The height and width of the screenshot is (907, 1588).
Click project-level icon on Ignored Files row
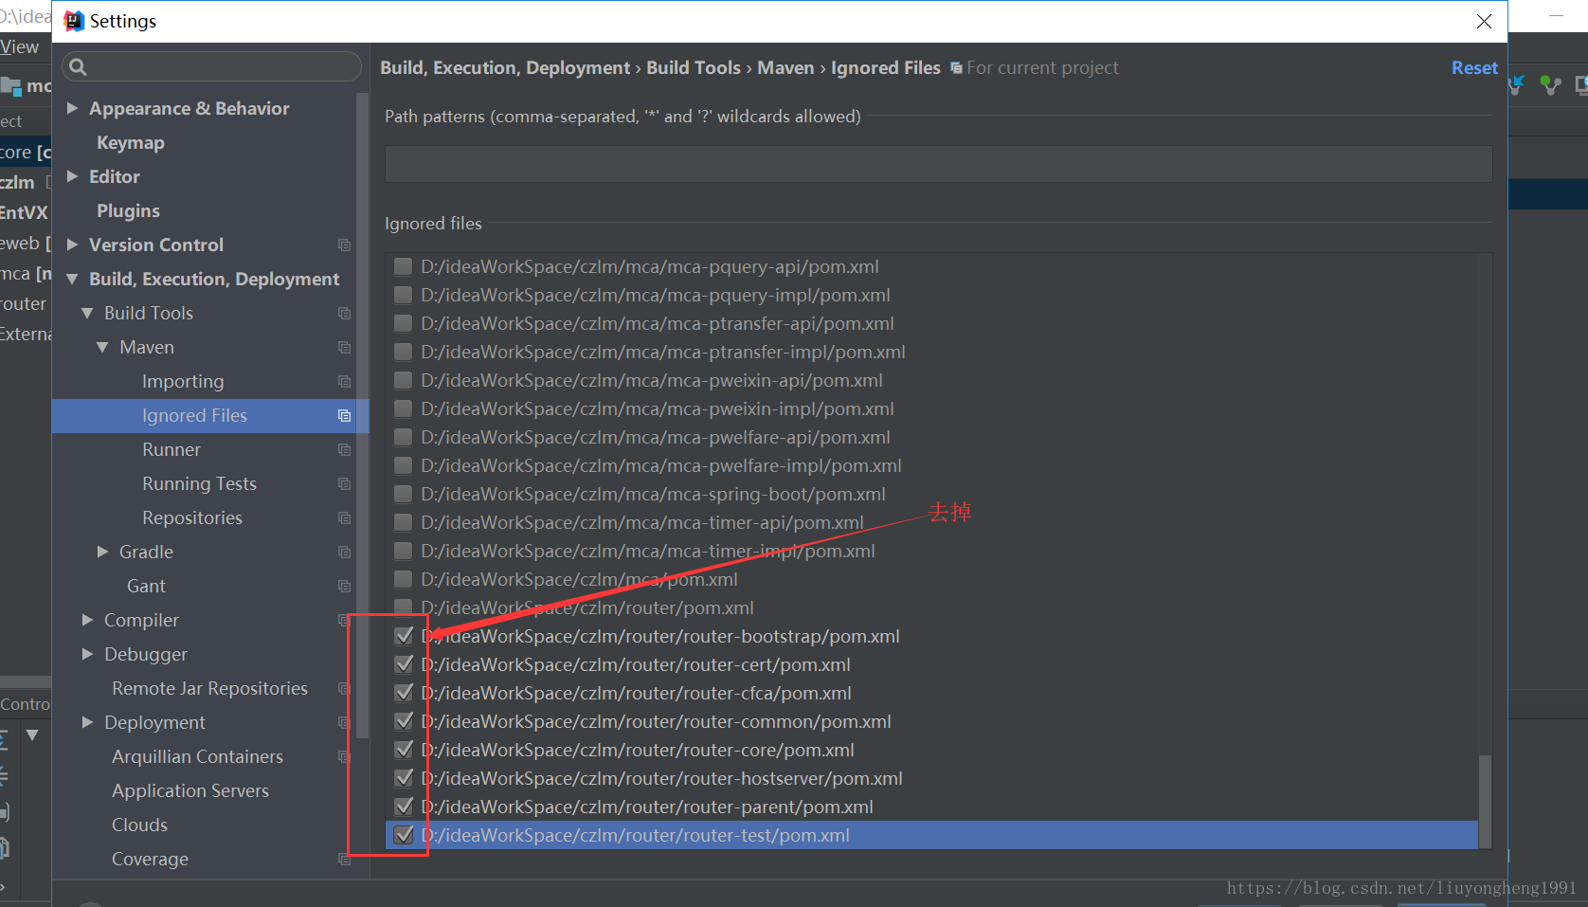345,415
